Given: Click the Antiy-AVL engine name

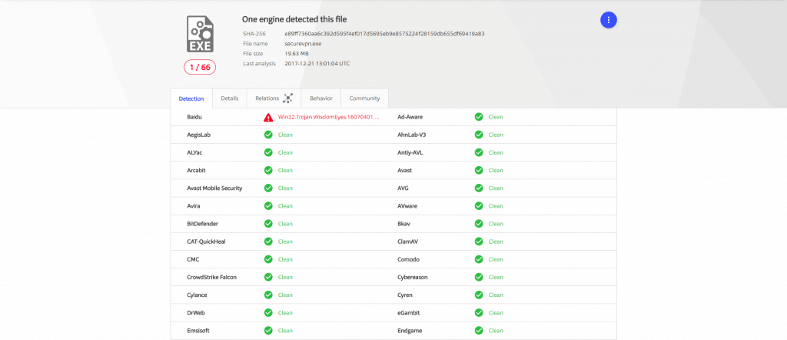Looking at the screenshot, I should click(x=410, y=152).
